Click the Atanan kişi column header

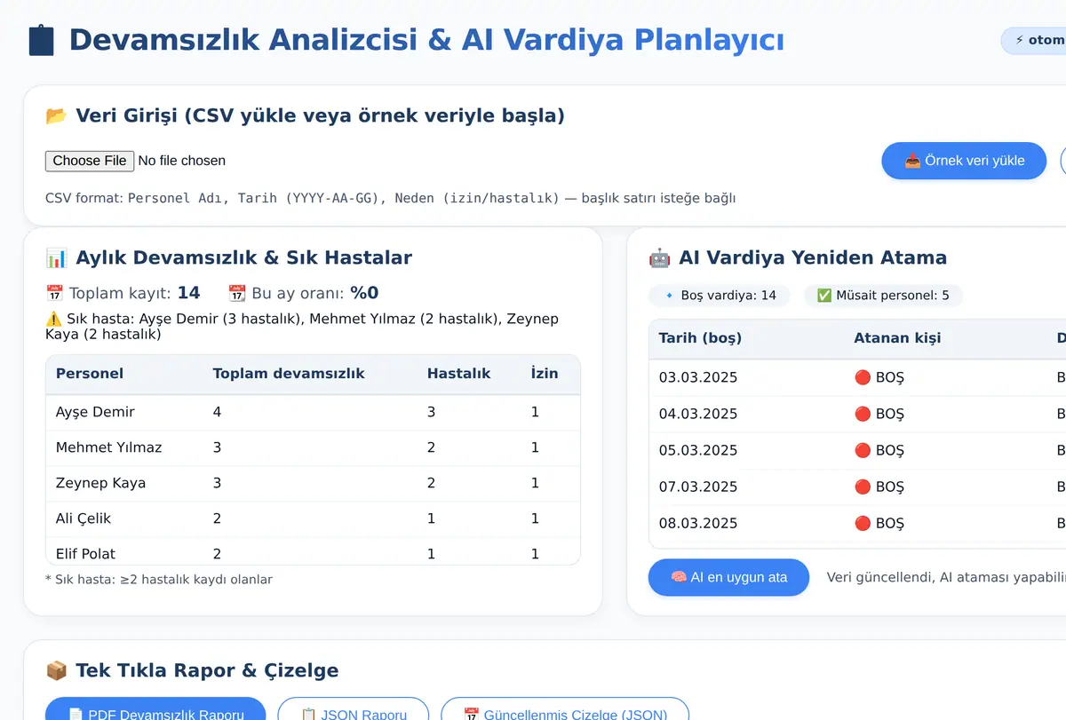click(897, 337)
